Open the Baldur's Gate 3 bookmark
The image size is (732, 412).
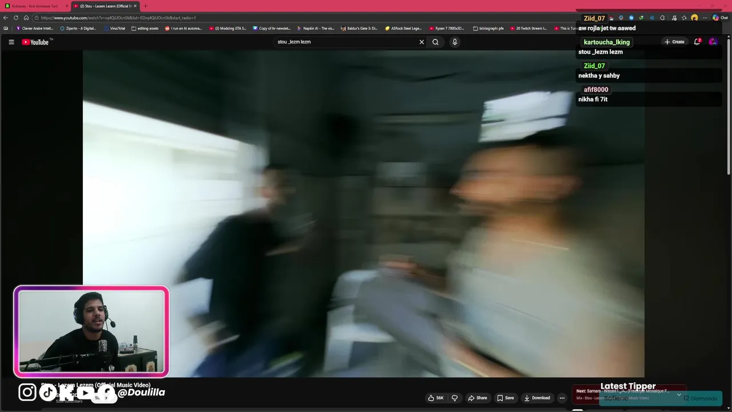[x=359, y=28]
